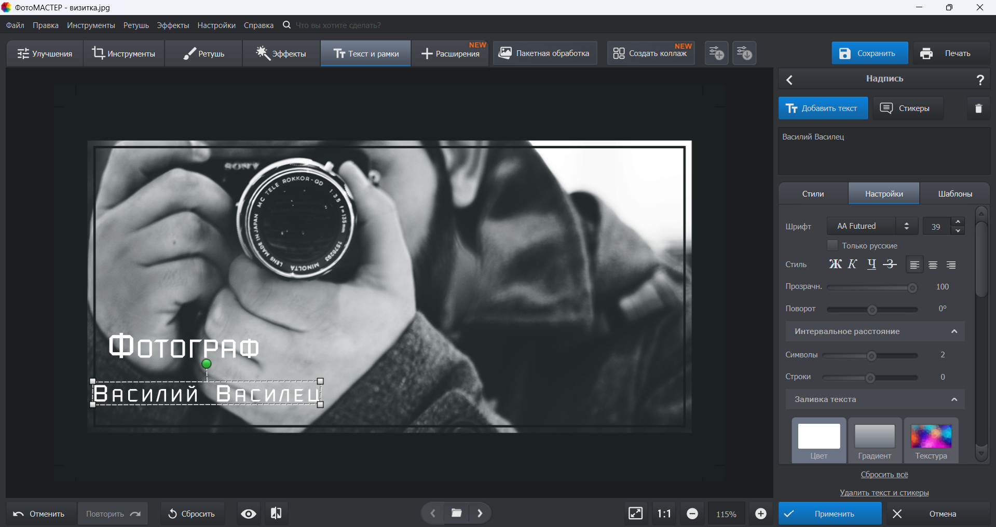Click the Прозрачн. opacity slider

(872, 287)
